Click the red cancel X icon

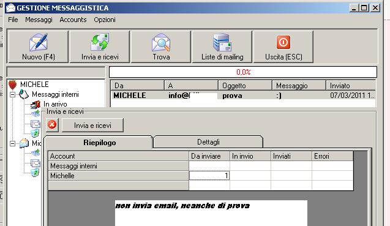[52, 124]
